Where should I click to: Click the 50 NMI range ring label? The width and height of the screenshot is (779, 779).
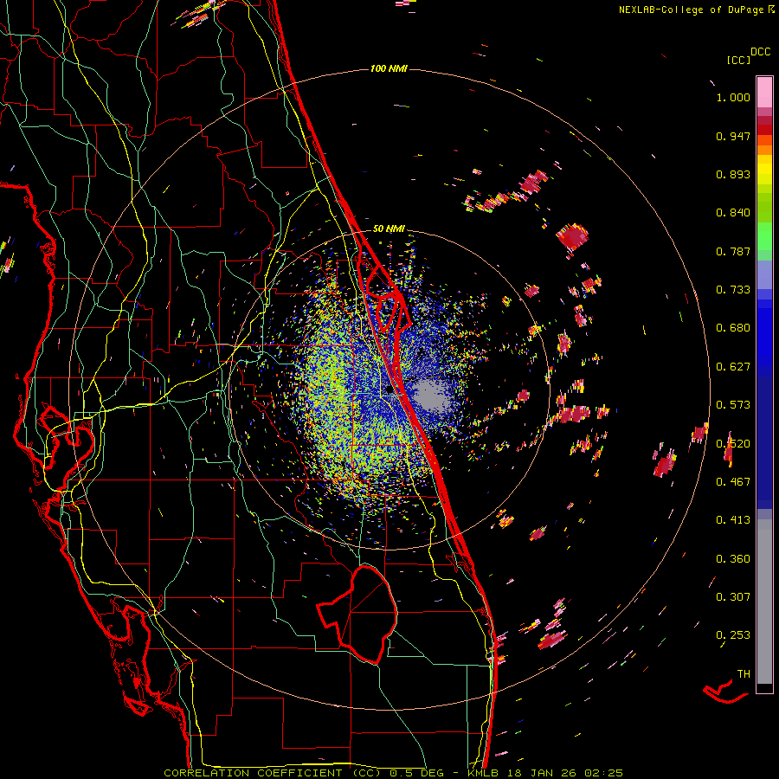(389, 229)
